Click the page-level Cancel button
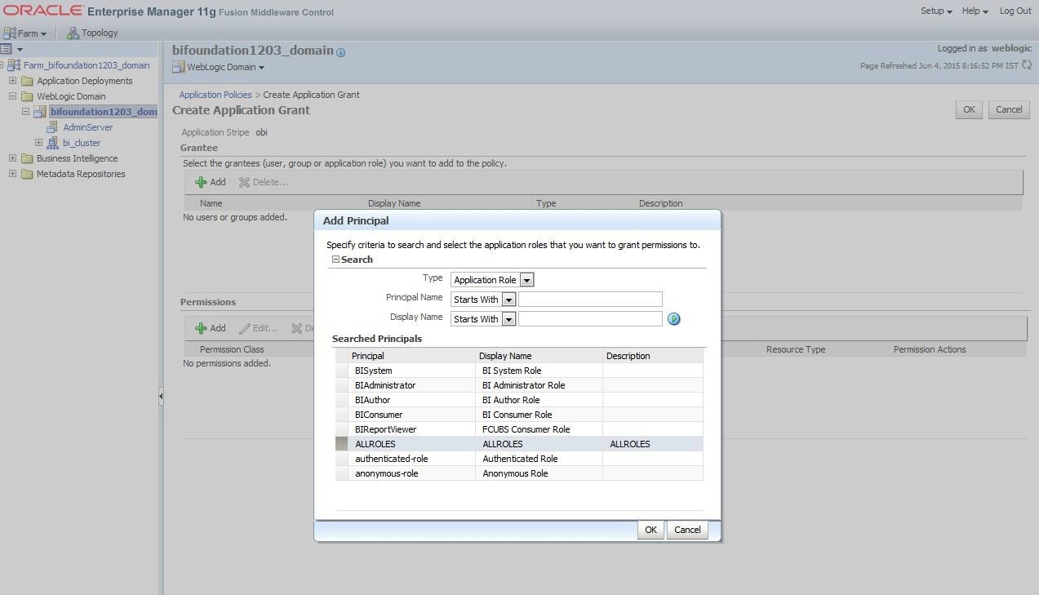Screen dimensions: 1039x595 tap(1009, 109)
